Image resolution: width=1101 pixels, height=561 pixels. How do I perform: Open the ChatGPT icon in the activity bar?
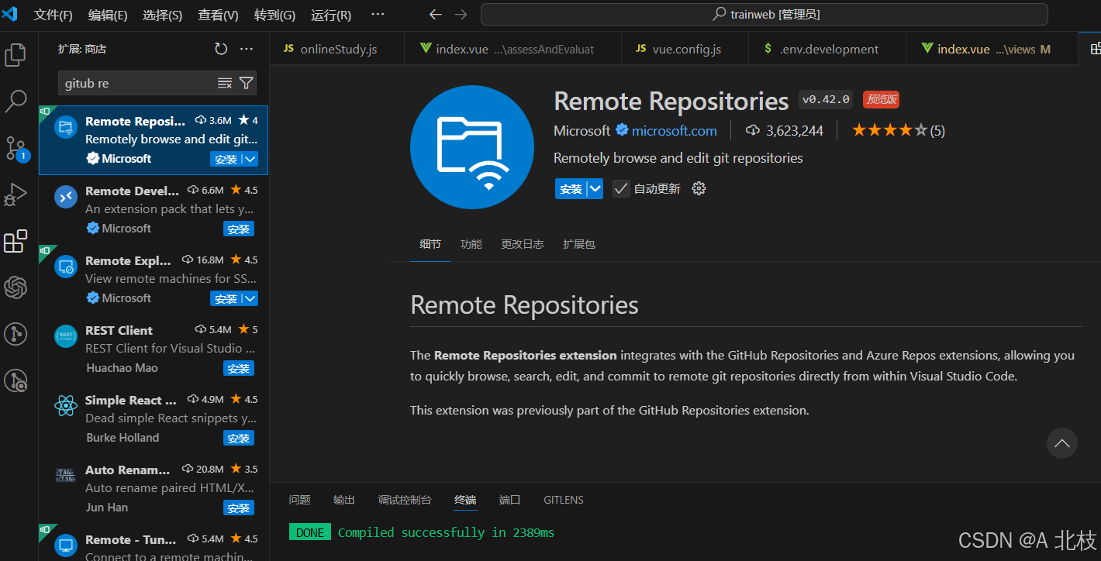click(x=16, y=287)
